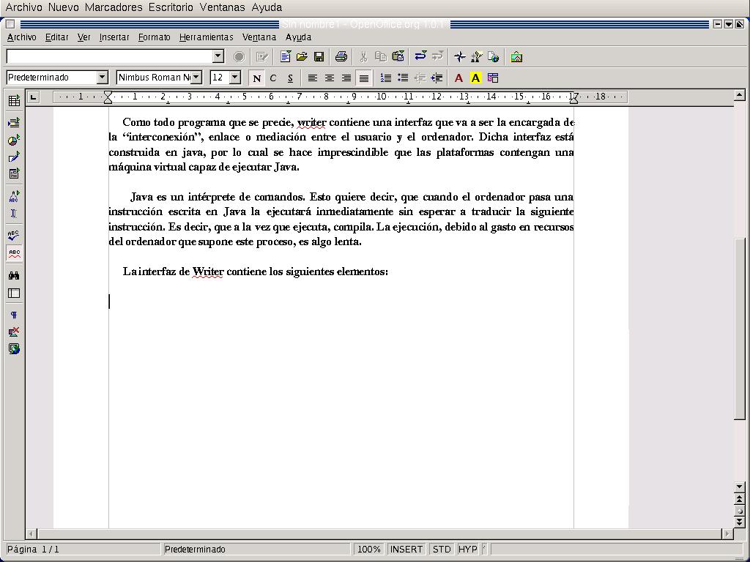This screenshot has height=562, width=750.
Task: Toggle italic formatting (C button)
Action: (x=273, y=78)
